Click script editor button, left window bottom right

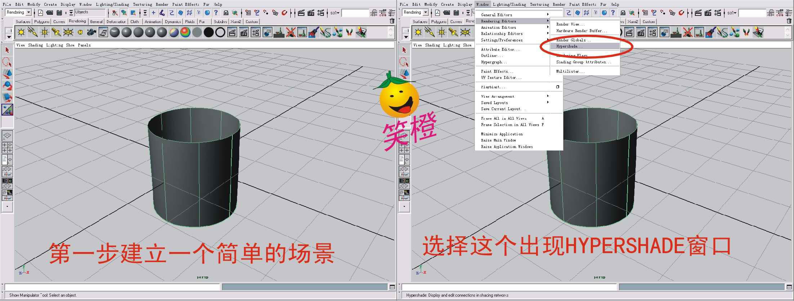click(x=392, y=287)
